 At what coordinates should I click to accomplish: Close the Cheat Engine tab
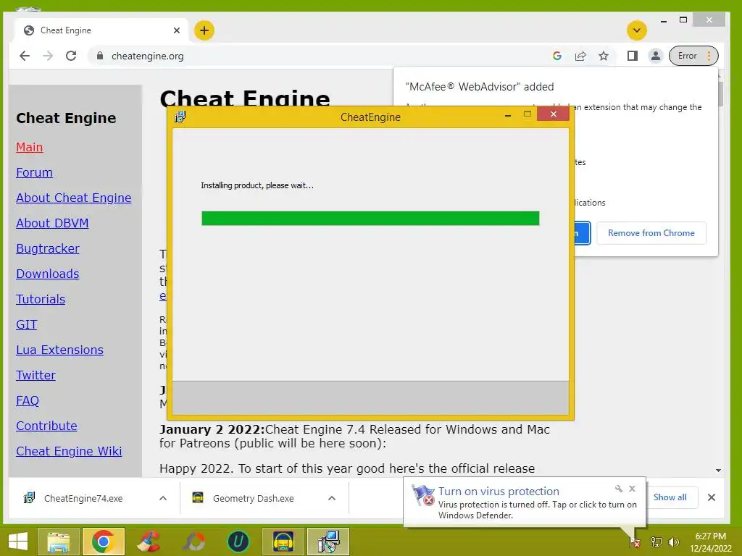(x=177, y=30)
